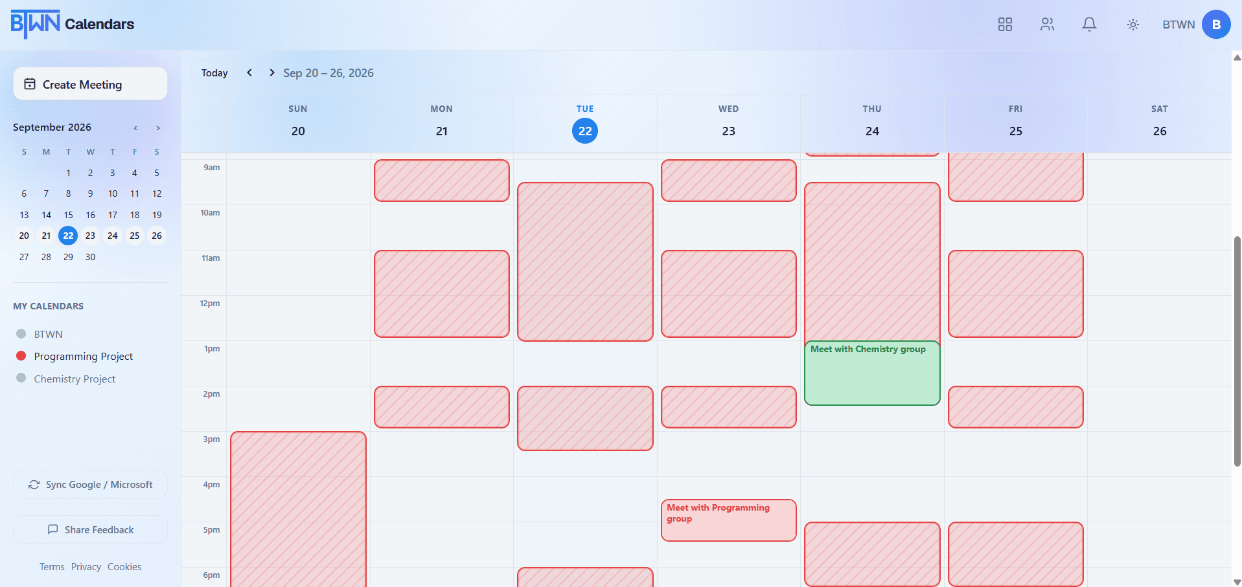Click the Thursday 24 column header

point(872,123)
